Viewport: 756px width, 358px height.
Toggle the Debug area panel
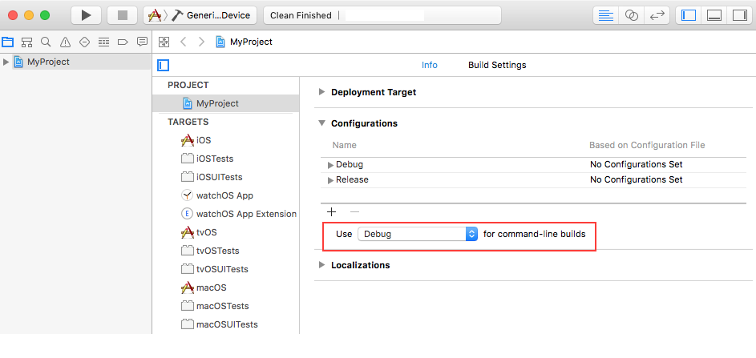[714, 15]
